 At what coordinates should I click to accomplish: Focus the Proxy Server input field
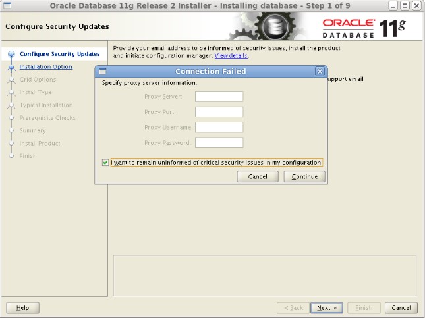tap(219, 96)
